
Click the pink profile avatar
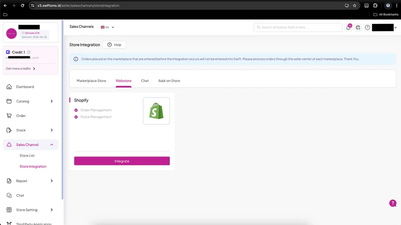(12, 33)
